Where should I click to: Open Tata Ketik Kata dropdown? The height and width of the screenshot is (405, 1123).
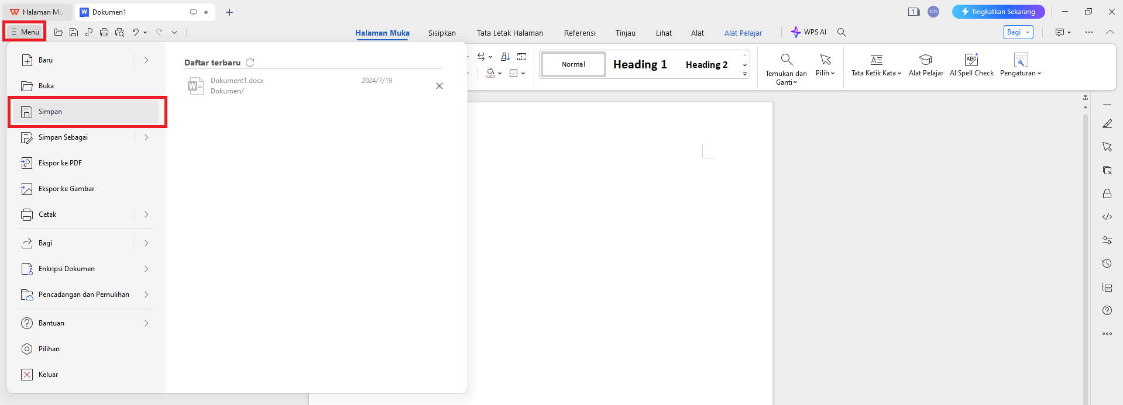click(876, 65)
